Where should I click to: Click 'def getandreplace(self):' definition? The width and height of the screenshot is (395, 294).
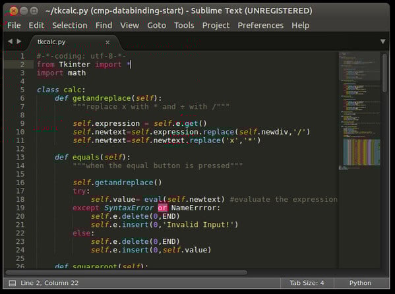coord(108,98)
